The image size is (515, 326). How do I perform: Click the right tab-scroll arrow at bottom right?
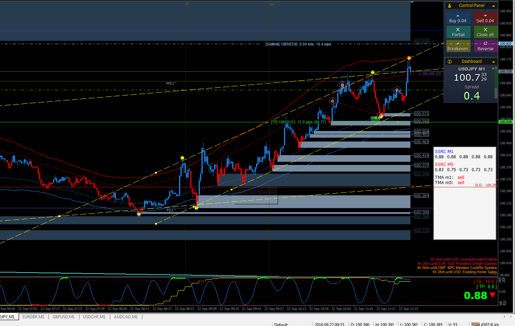510,317
